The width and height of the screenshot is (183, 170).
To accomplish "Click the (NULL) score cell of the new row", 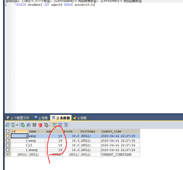I will click(71, 155).
